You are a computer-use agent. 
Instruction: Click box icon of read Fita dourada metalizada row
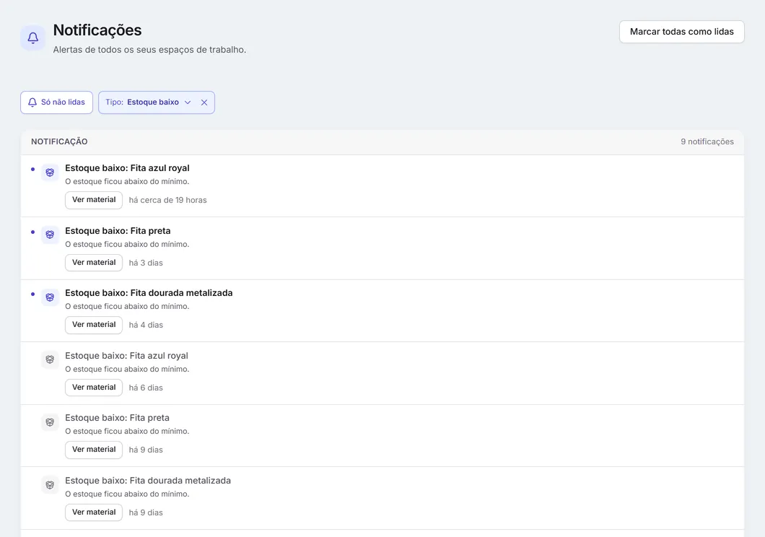pyautogui.click(x=50, y=485)
